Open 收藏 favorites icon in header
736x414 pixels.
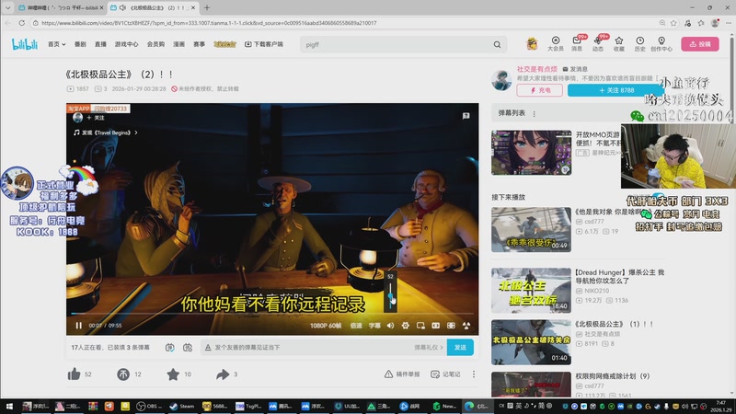pyautogui.click(x=619, y=44)
